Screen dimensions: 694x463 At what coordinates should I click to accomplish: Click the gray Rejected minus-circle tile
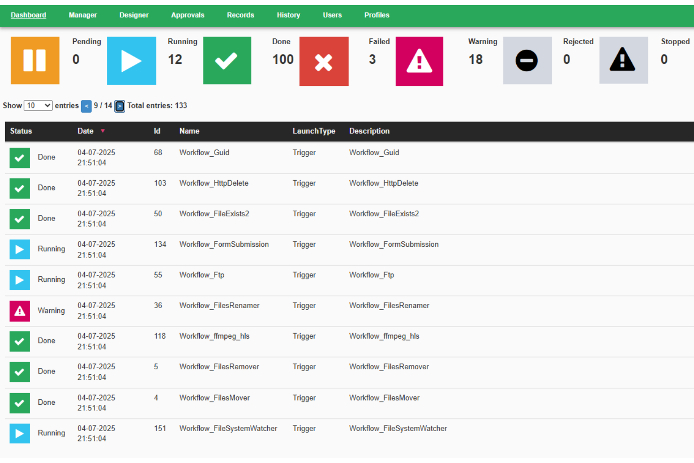click(527, 61)
